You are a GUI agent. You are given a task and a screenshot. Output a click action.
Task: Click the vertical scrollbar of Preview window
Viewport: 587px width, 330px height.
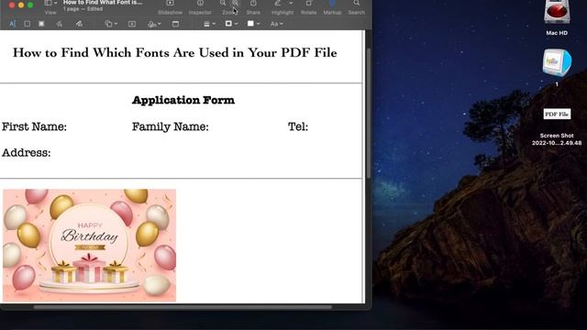369,112
